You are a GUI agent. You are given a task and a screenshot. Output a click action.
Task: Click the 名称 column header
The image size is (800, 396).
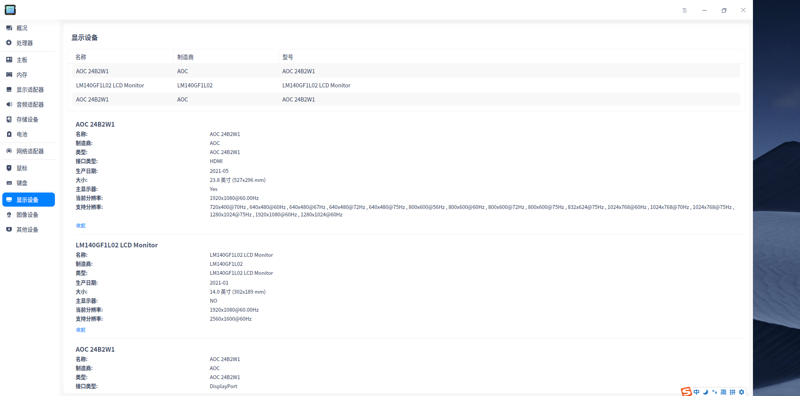tap(81, 57)
